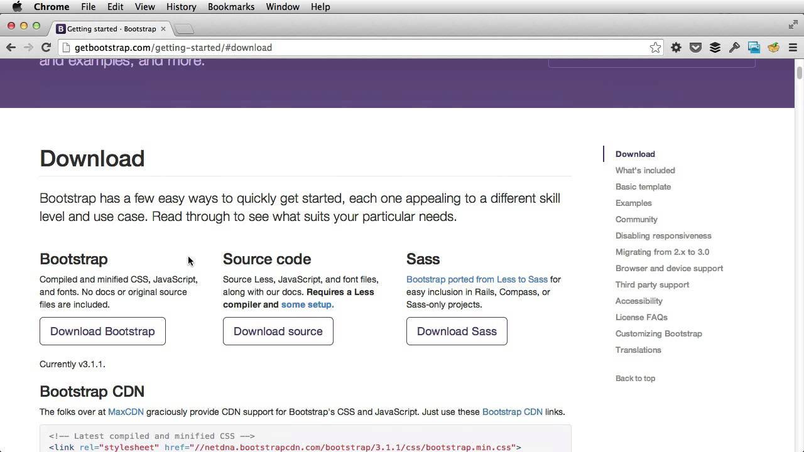Click the Source code heading
This screenshot has height=452, width=804.
point(267,259)
